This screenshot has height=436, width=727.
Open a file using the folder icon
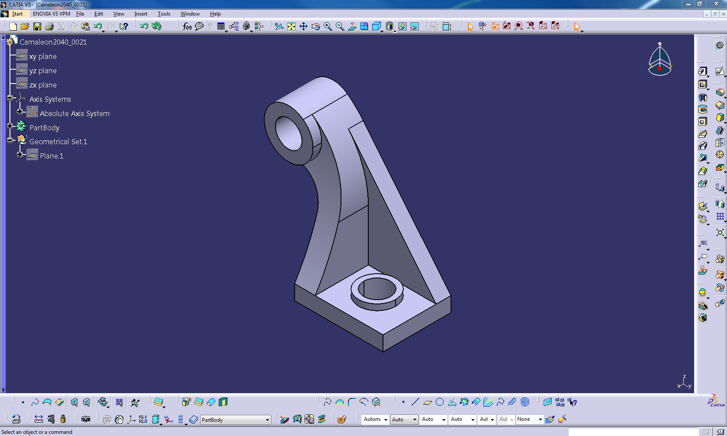(25, 26)
